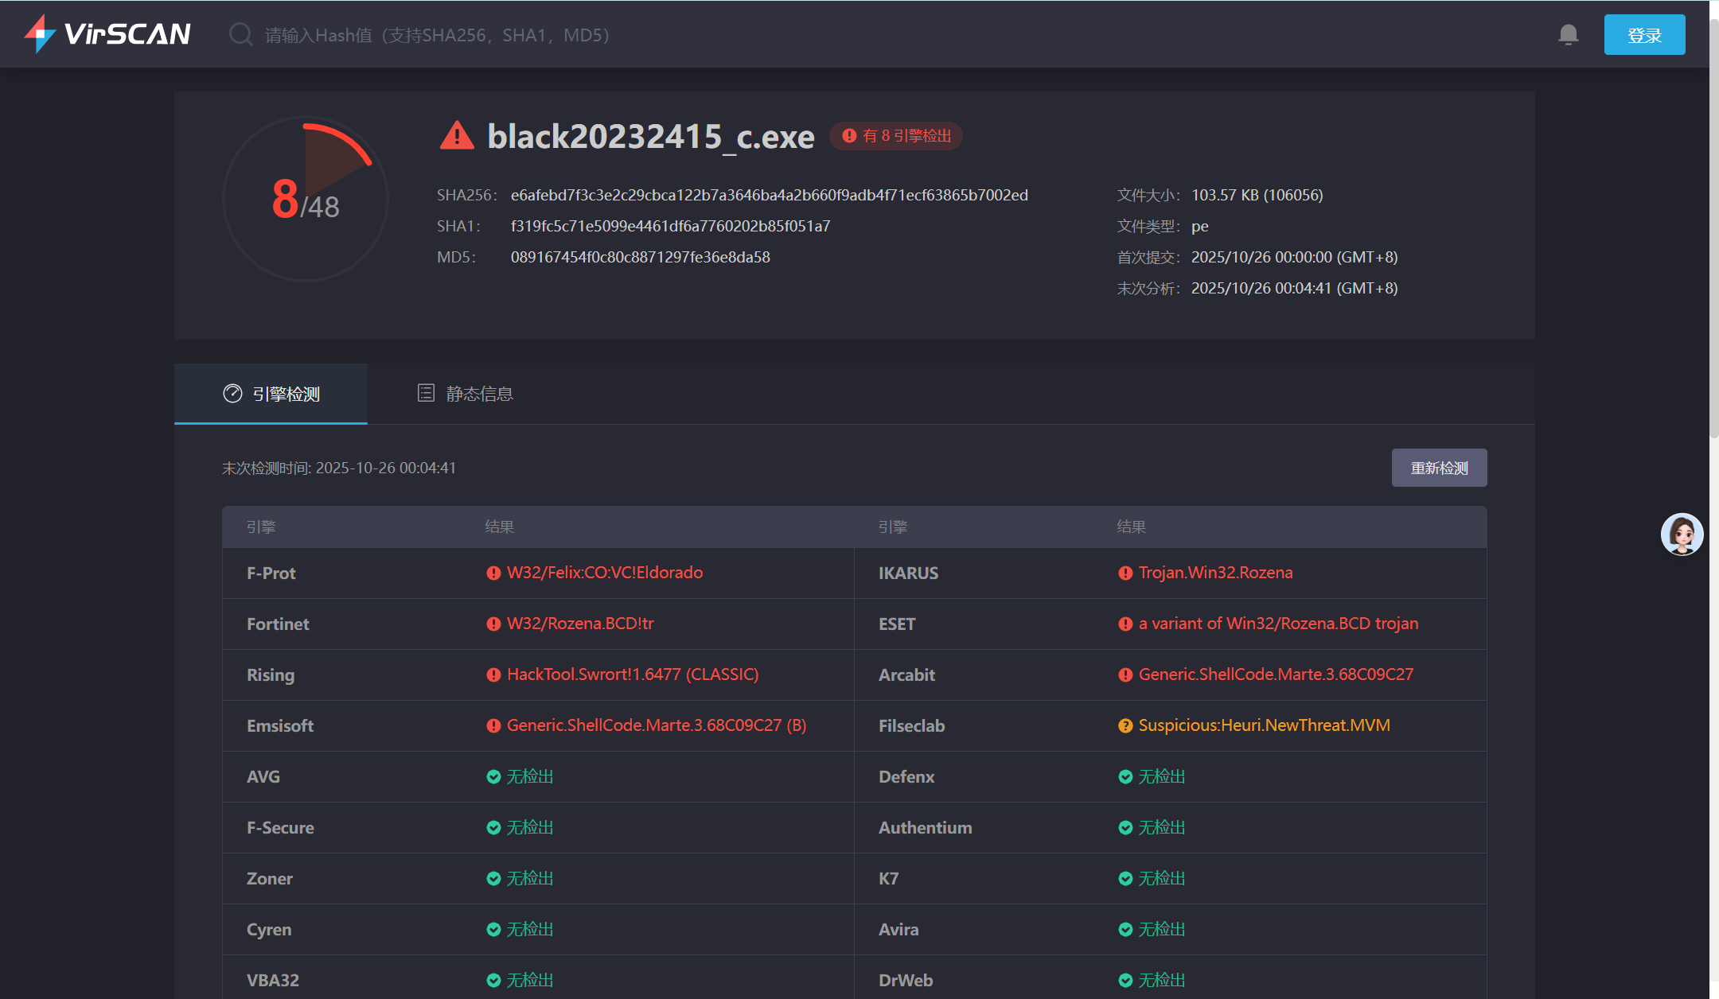Click the customer service avatar
Viewport: 1719px width, 999px height.
click(x=1681, y=534)
